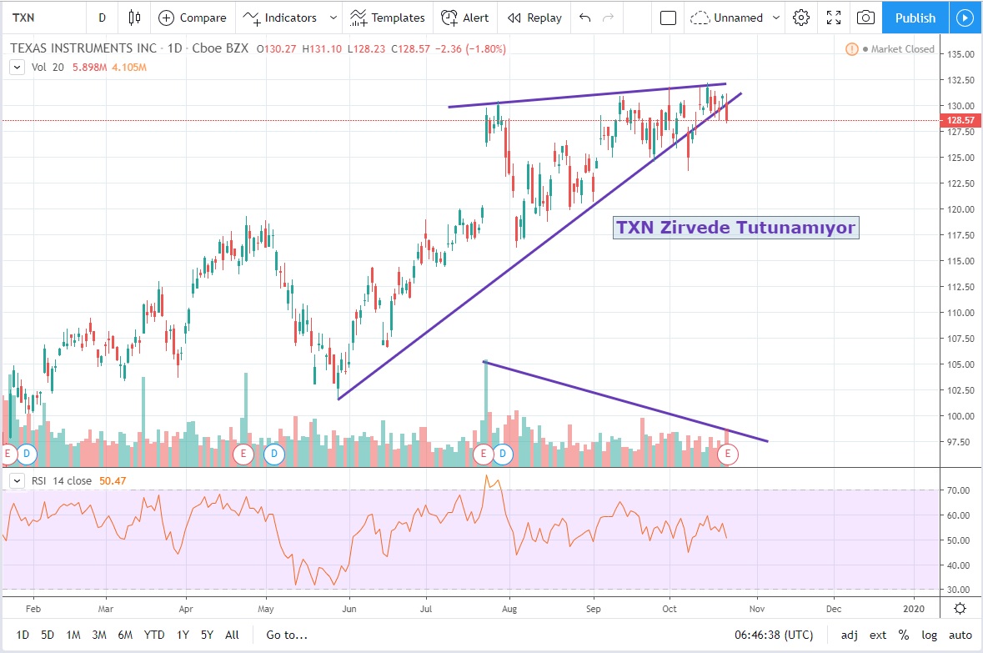
Task: Click the red 128.57 price label
Action: pyautogui.click(x=960, y=120)
